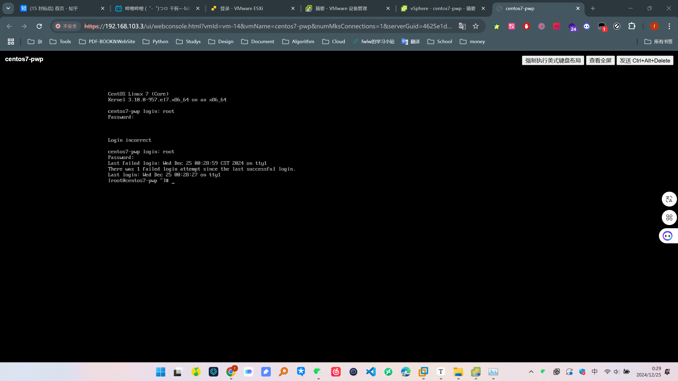Viewport: 678px width, 381px height.
Task: Bookmark this page with the star icon
Action: coord(476,26)
